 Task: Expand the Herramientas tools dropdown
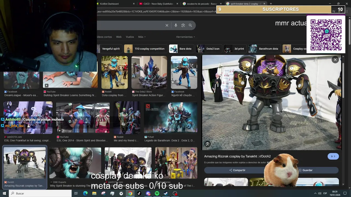186,37
